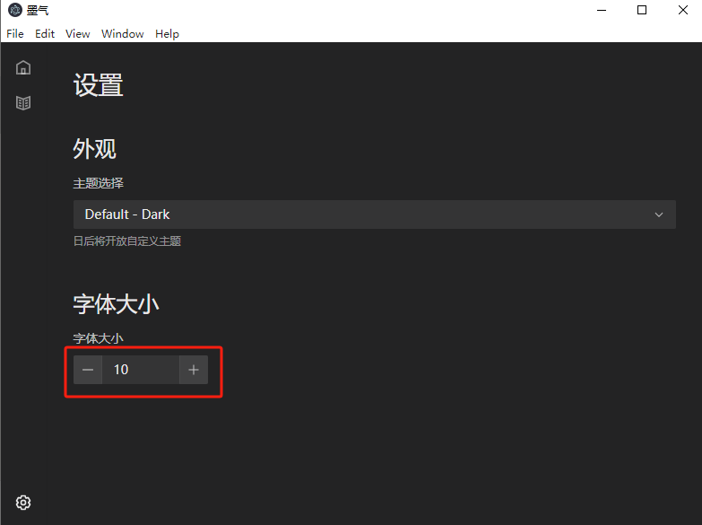Screen dimensions: 702x525
Task: Click the 设置 page heading
Action: point(98,85)
